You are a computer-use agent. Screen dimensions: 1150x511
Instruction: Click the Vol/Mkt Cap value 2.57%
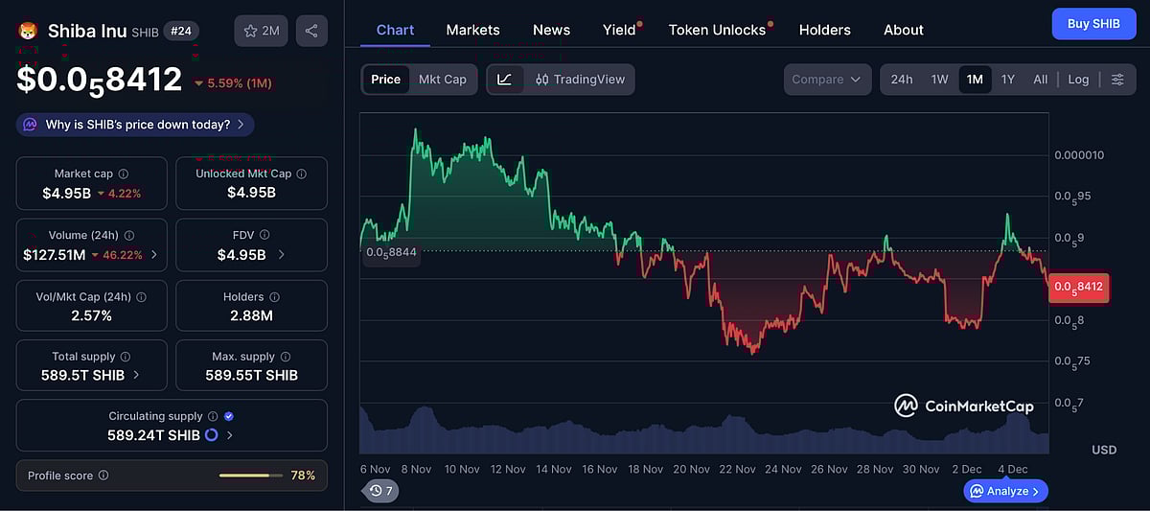tap(92, 315)
